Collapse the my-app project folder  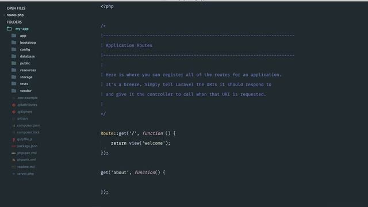tap(22, 29)
